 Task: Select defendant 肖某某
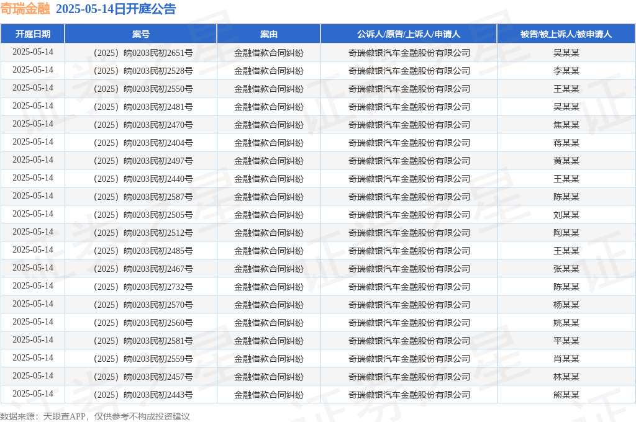(566, 359)
